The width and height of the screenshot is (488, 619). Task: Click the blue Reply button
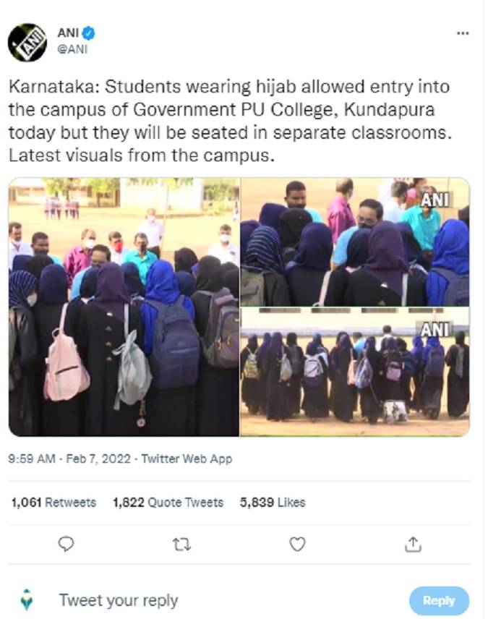pyautogui.click(x=439, y=600)
